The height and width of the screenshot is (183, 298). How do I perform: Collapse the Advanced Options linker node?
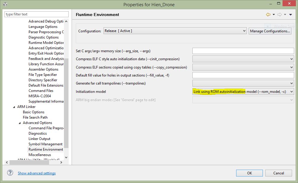tap(20, 123)
